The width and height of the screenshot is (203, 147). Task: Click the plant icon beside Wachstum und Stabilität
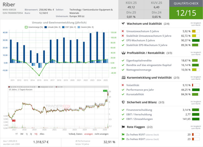(x=123, y=24)
